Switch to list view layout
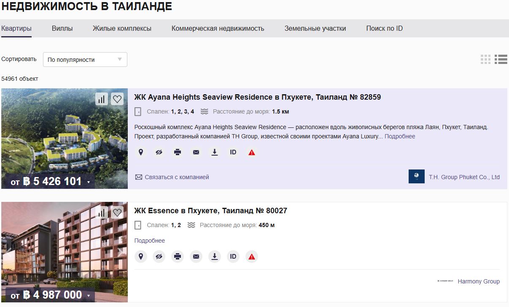 [501, 59]
